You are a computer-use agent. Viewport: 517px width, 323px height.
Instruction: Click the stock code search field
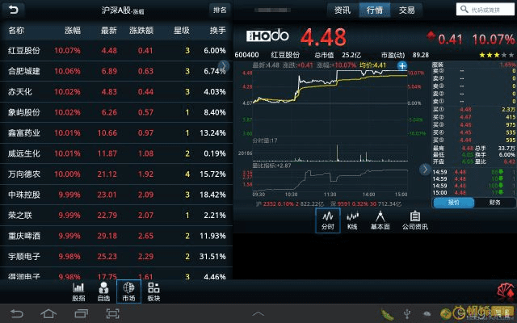[x=486, y=10]
